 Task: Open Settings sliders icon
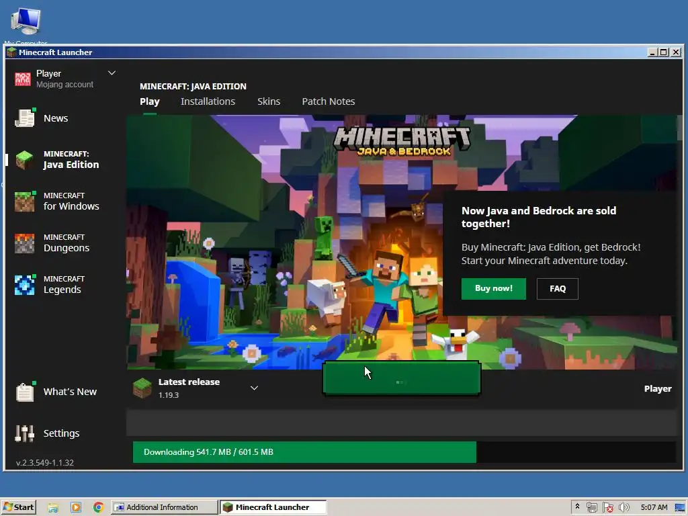pyautogui.click(x=25, y=433)
